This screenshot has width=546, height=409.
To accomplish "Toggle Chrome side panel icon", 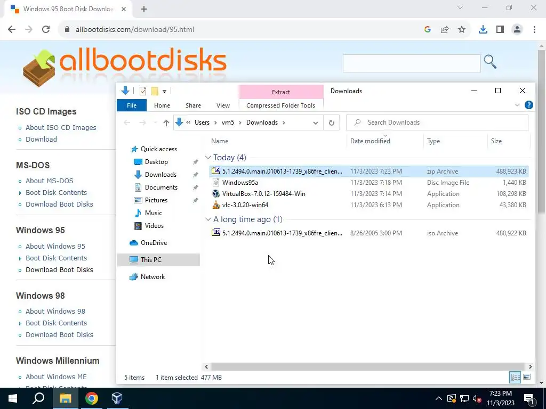I will [x=500, y=30].
